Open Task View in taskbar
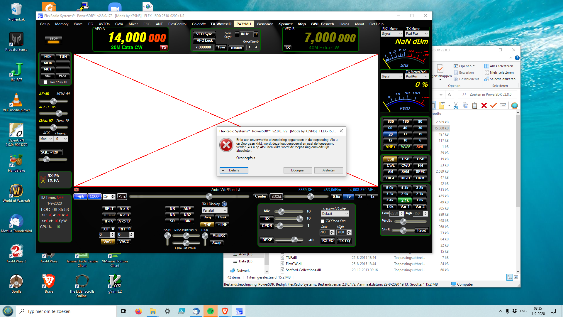The image size is (563, 317). coord(124,311)
